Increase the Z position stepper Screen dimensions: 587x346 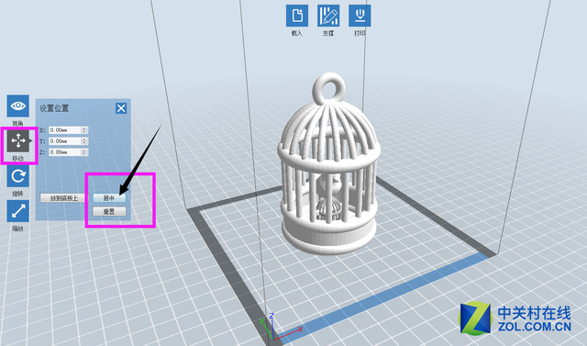(84, 151)
